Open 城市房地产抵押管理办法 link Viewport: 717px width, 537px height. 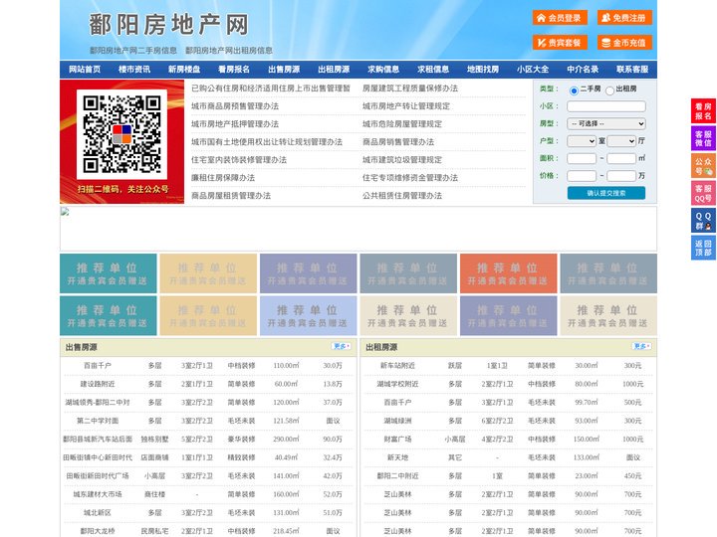(x=235, y=123)
